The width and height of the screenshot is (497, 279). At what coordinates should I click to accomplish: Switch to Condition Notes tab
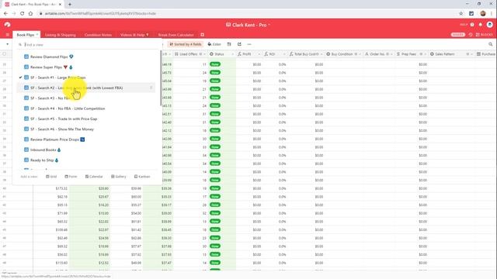pyautogui.click(x=98, y=35)
